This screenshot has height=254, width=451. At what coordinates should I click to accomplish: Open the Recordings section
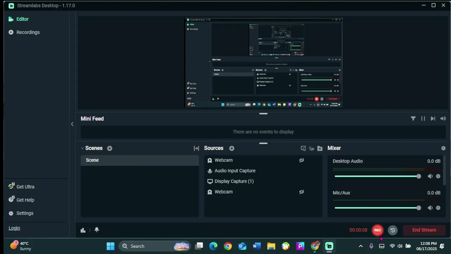tap(24, 32)
